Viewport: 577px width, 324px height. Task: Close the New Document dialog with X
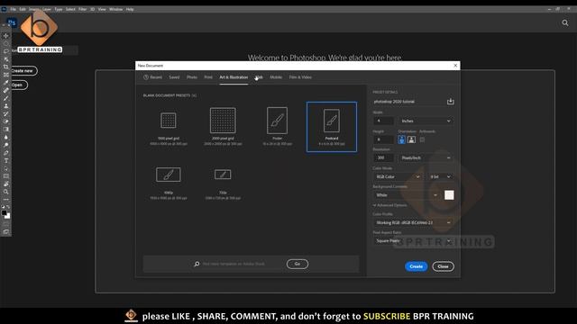click(455, 66)
